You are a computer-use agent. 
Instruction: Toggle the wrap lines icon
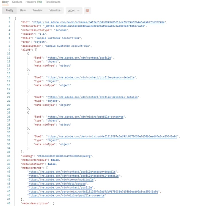point(87,11)
